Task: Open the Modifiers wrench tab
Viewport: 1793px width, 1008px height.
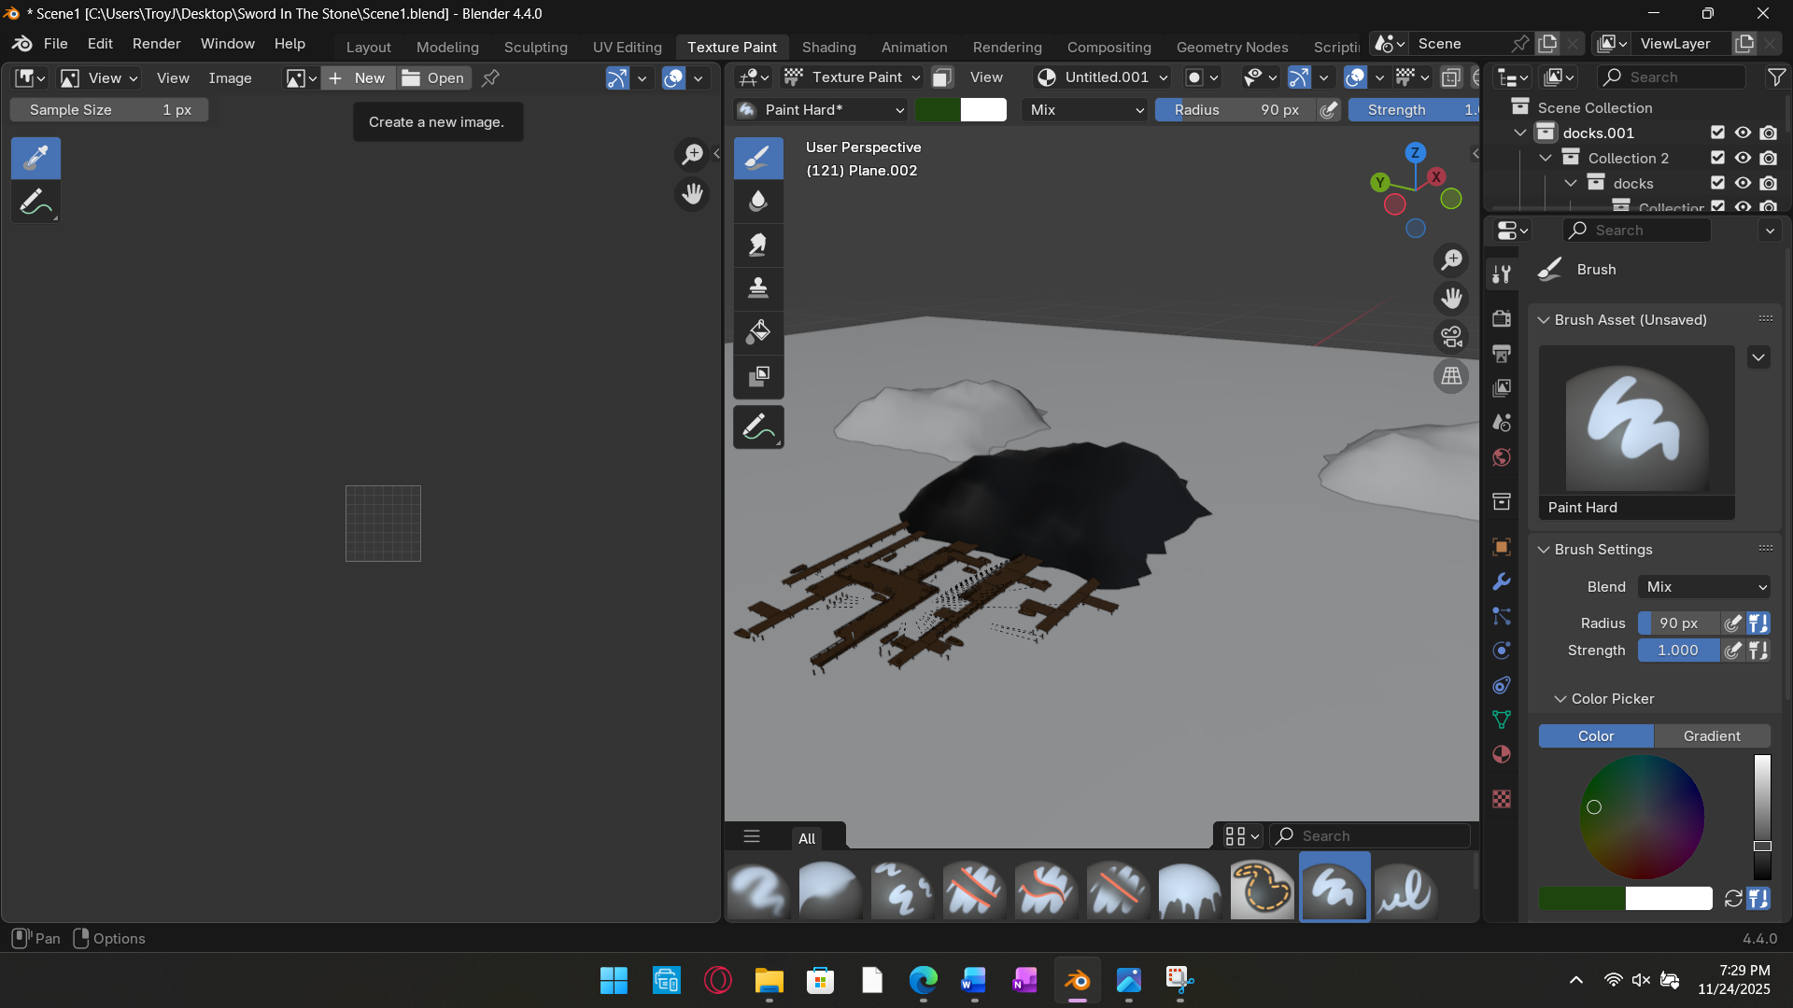Action: tap(1502, 581)
